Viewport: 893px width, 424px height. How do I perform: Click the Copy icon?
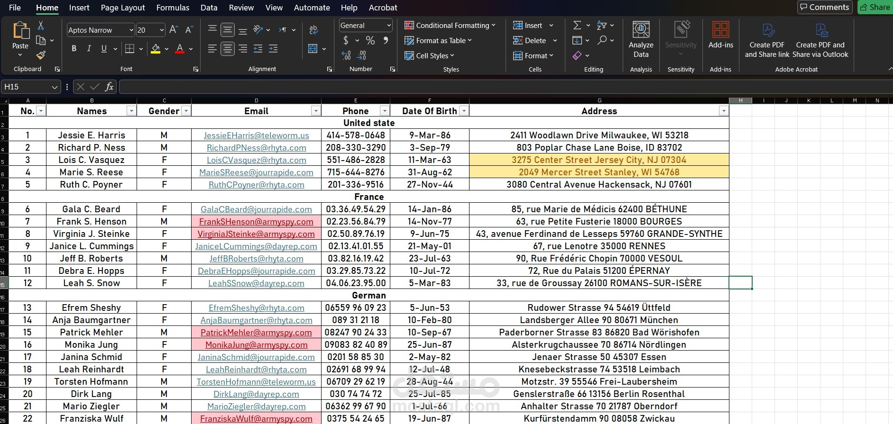[x=41, y=40]
